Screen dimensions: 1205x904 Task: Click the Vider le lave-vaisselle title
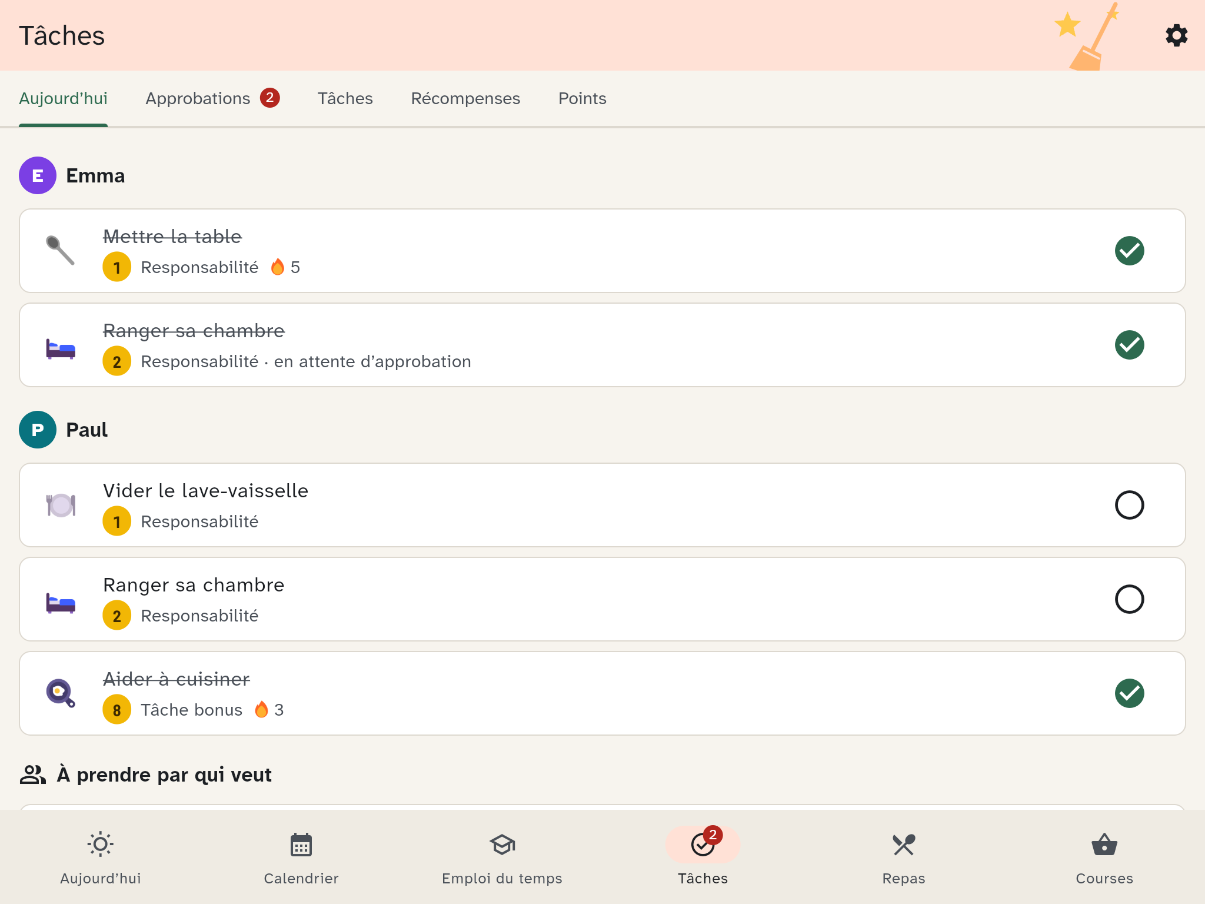[205, 491]
